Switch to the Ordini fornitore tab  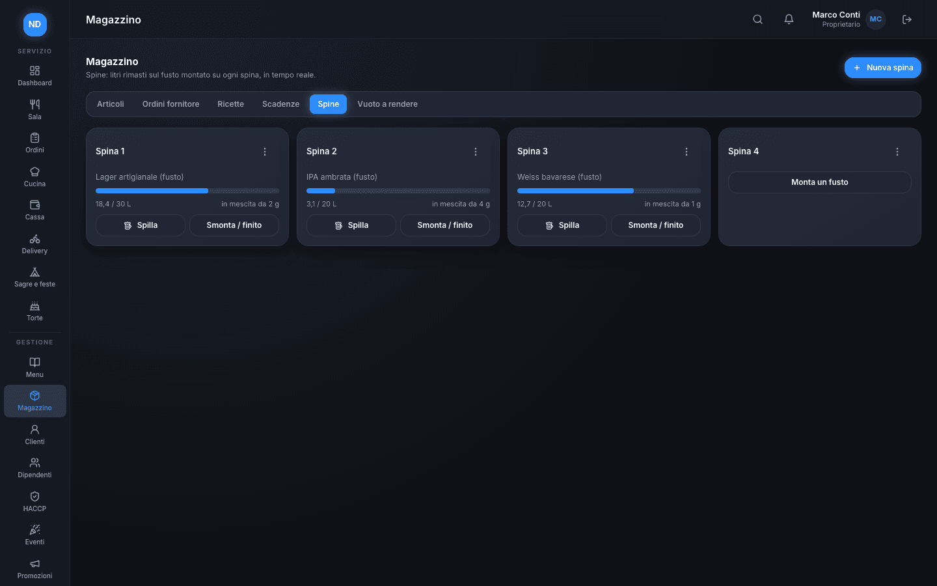(x=171, y=104)
